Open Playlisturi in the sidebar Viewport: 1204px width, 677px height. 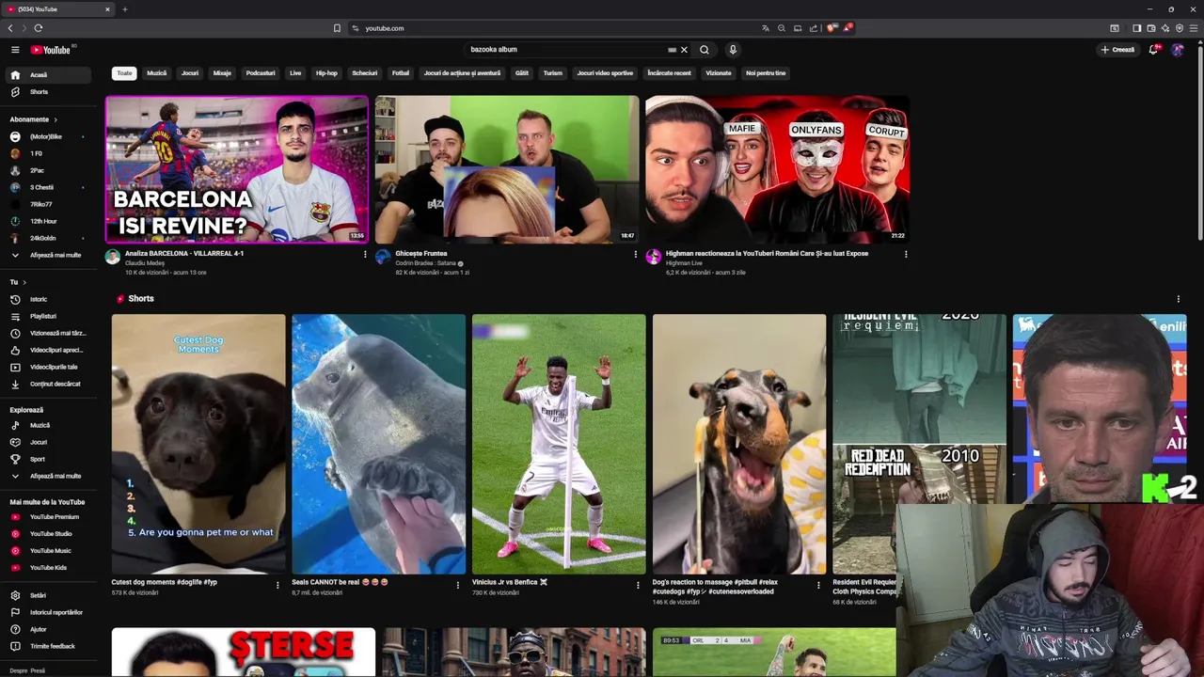point(49,316)
